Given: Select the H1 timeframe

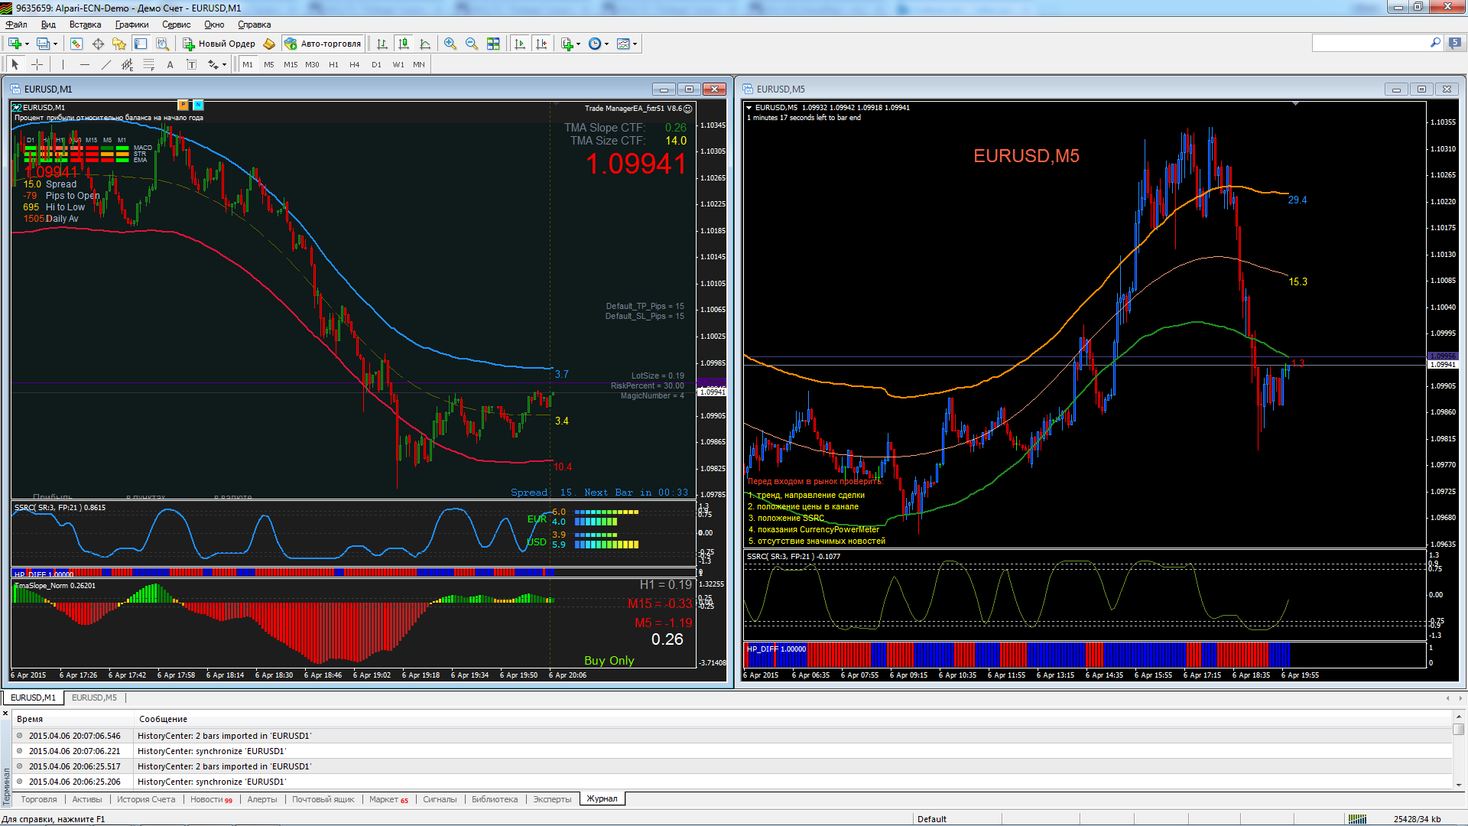Looking at the screenshot, I should [x=333, y=64].
